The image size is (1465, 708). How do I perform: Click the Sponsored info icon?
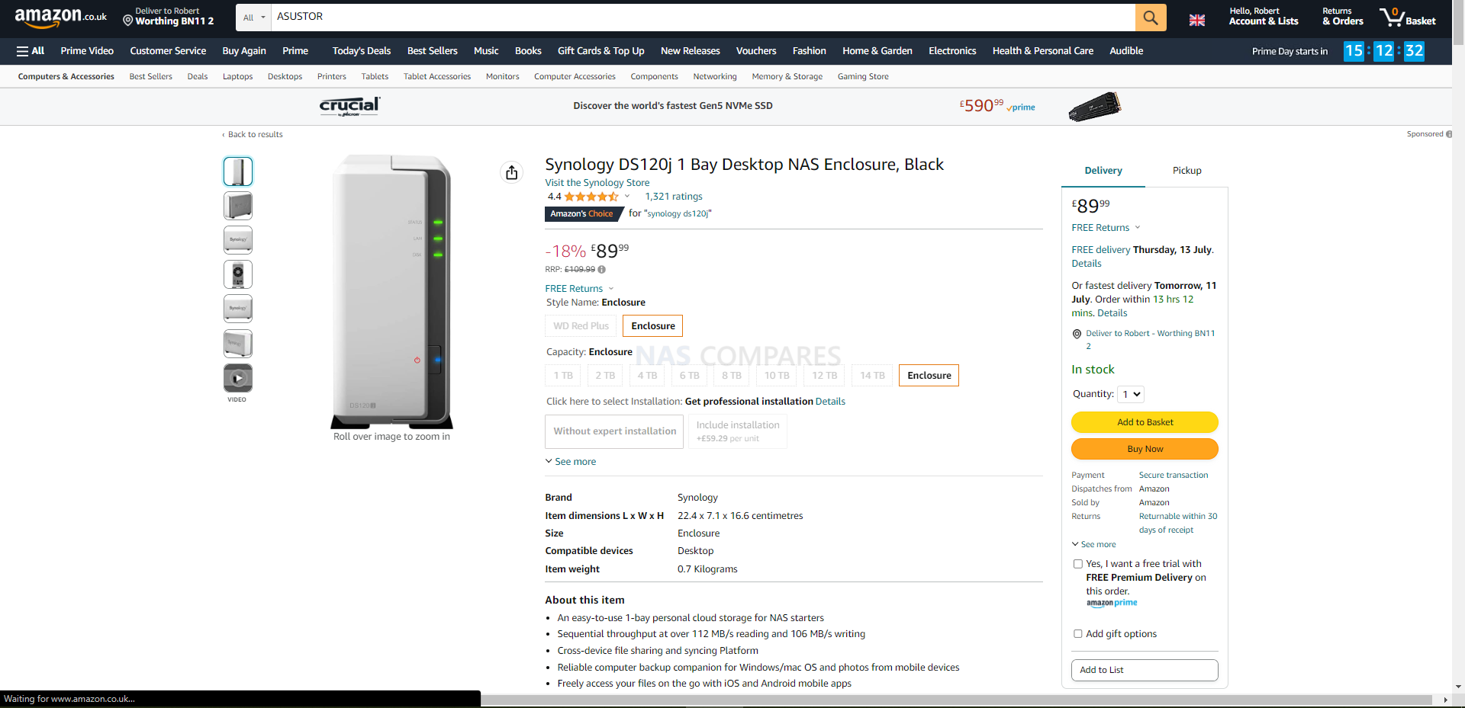point(1449,134)
